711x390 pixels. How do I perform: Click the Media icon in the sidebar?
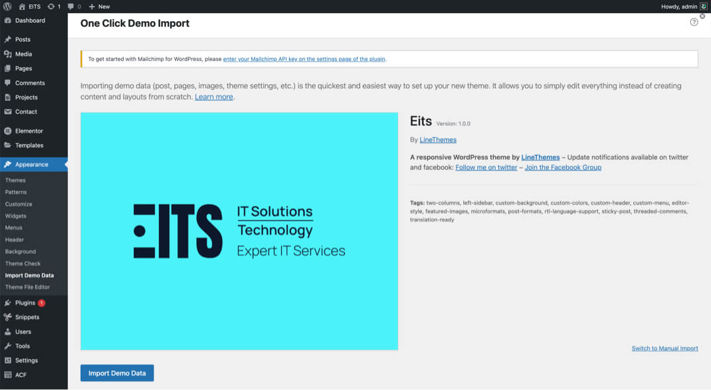[8, 54]
